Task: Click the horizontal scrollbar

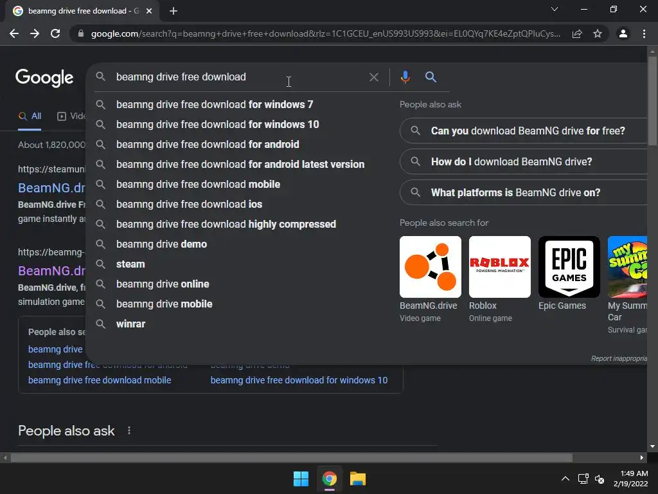Action: point(292,457)
